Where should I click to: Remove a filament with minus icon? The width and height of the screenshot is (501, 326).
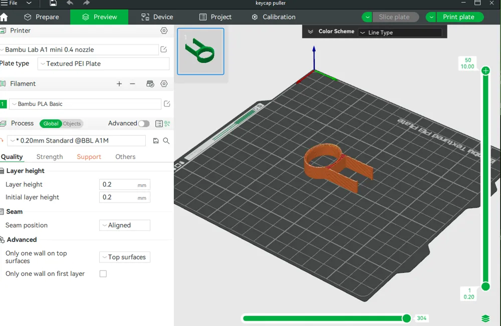pos(133,84)
